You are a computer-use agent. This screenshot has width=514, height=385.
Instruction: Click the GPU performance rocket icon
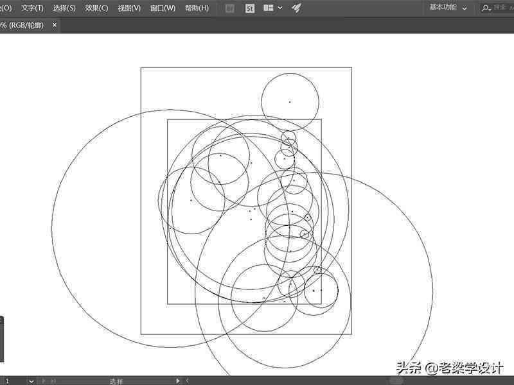pyautogui.click(x=297, y=8)
